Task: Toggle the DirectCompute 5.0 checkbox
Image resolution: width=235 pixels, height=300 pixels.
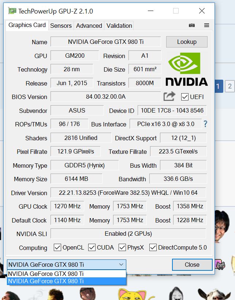Action: pos(153,247)
